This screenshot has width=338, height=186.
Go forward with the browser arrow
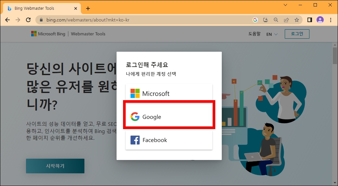[x=18, y=20]
